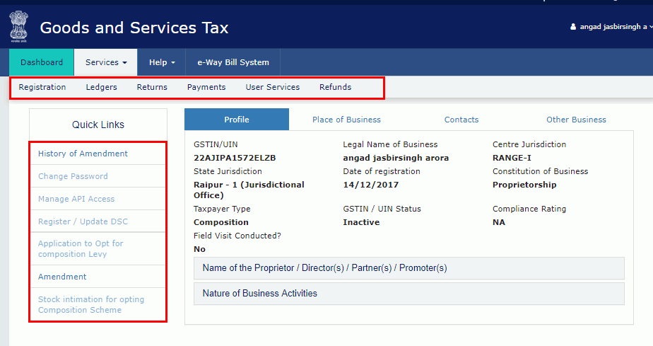Expand the Help dropdown menu

(x=162, y=62)
